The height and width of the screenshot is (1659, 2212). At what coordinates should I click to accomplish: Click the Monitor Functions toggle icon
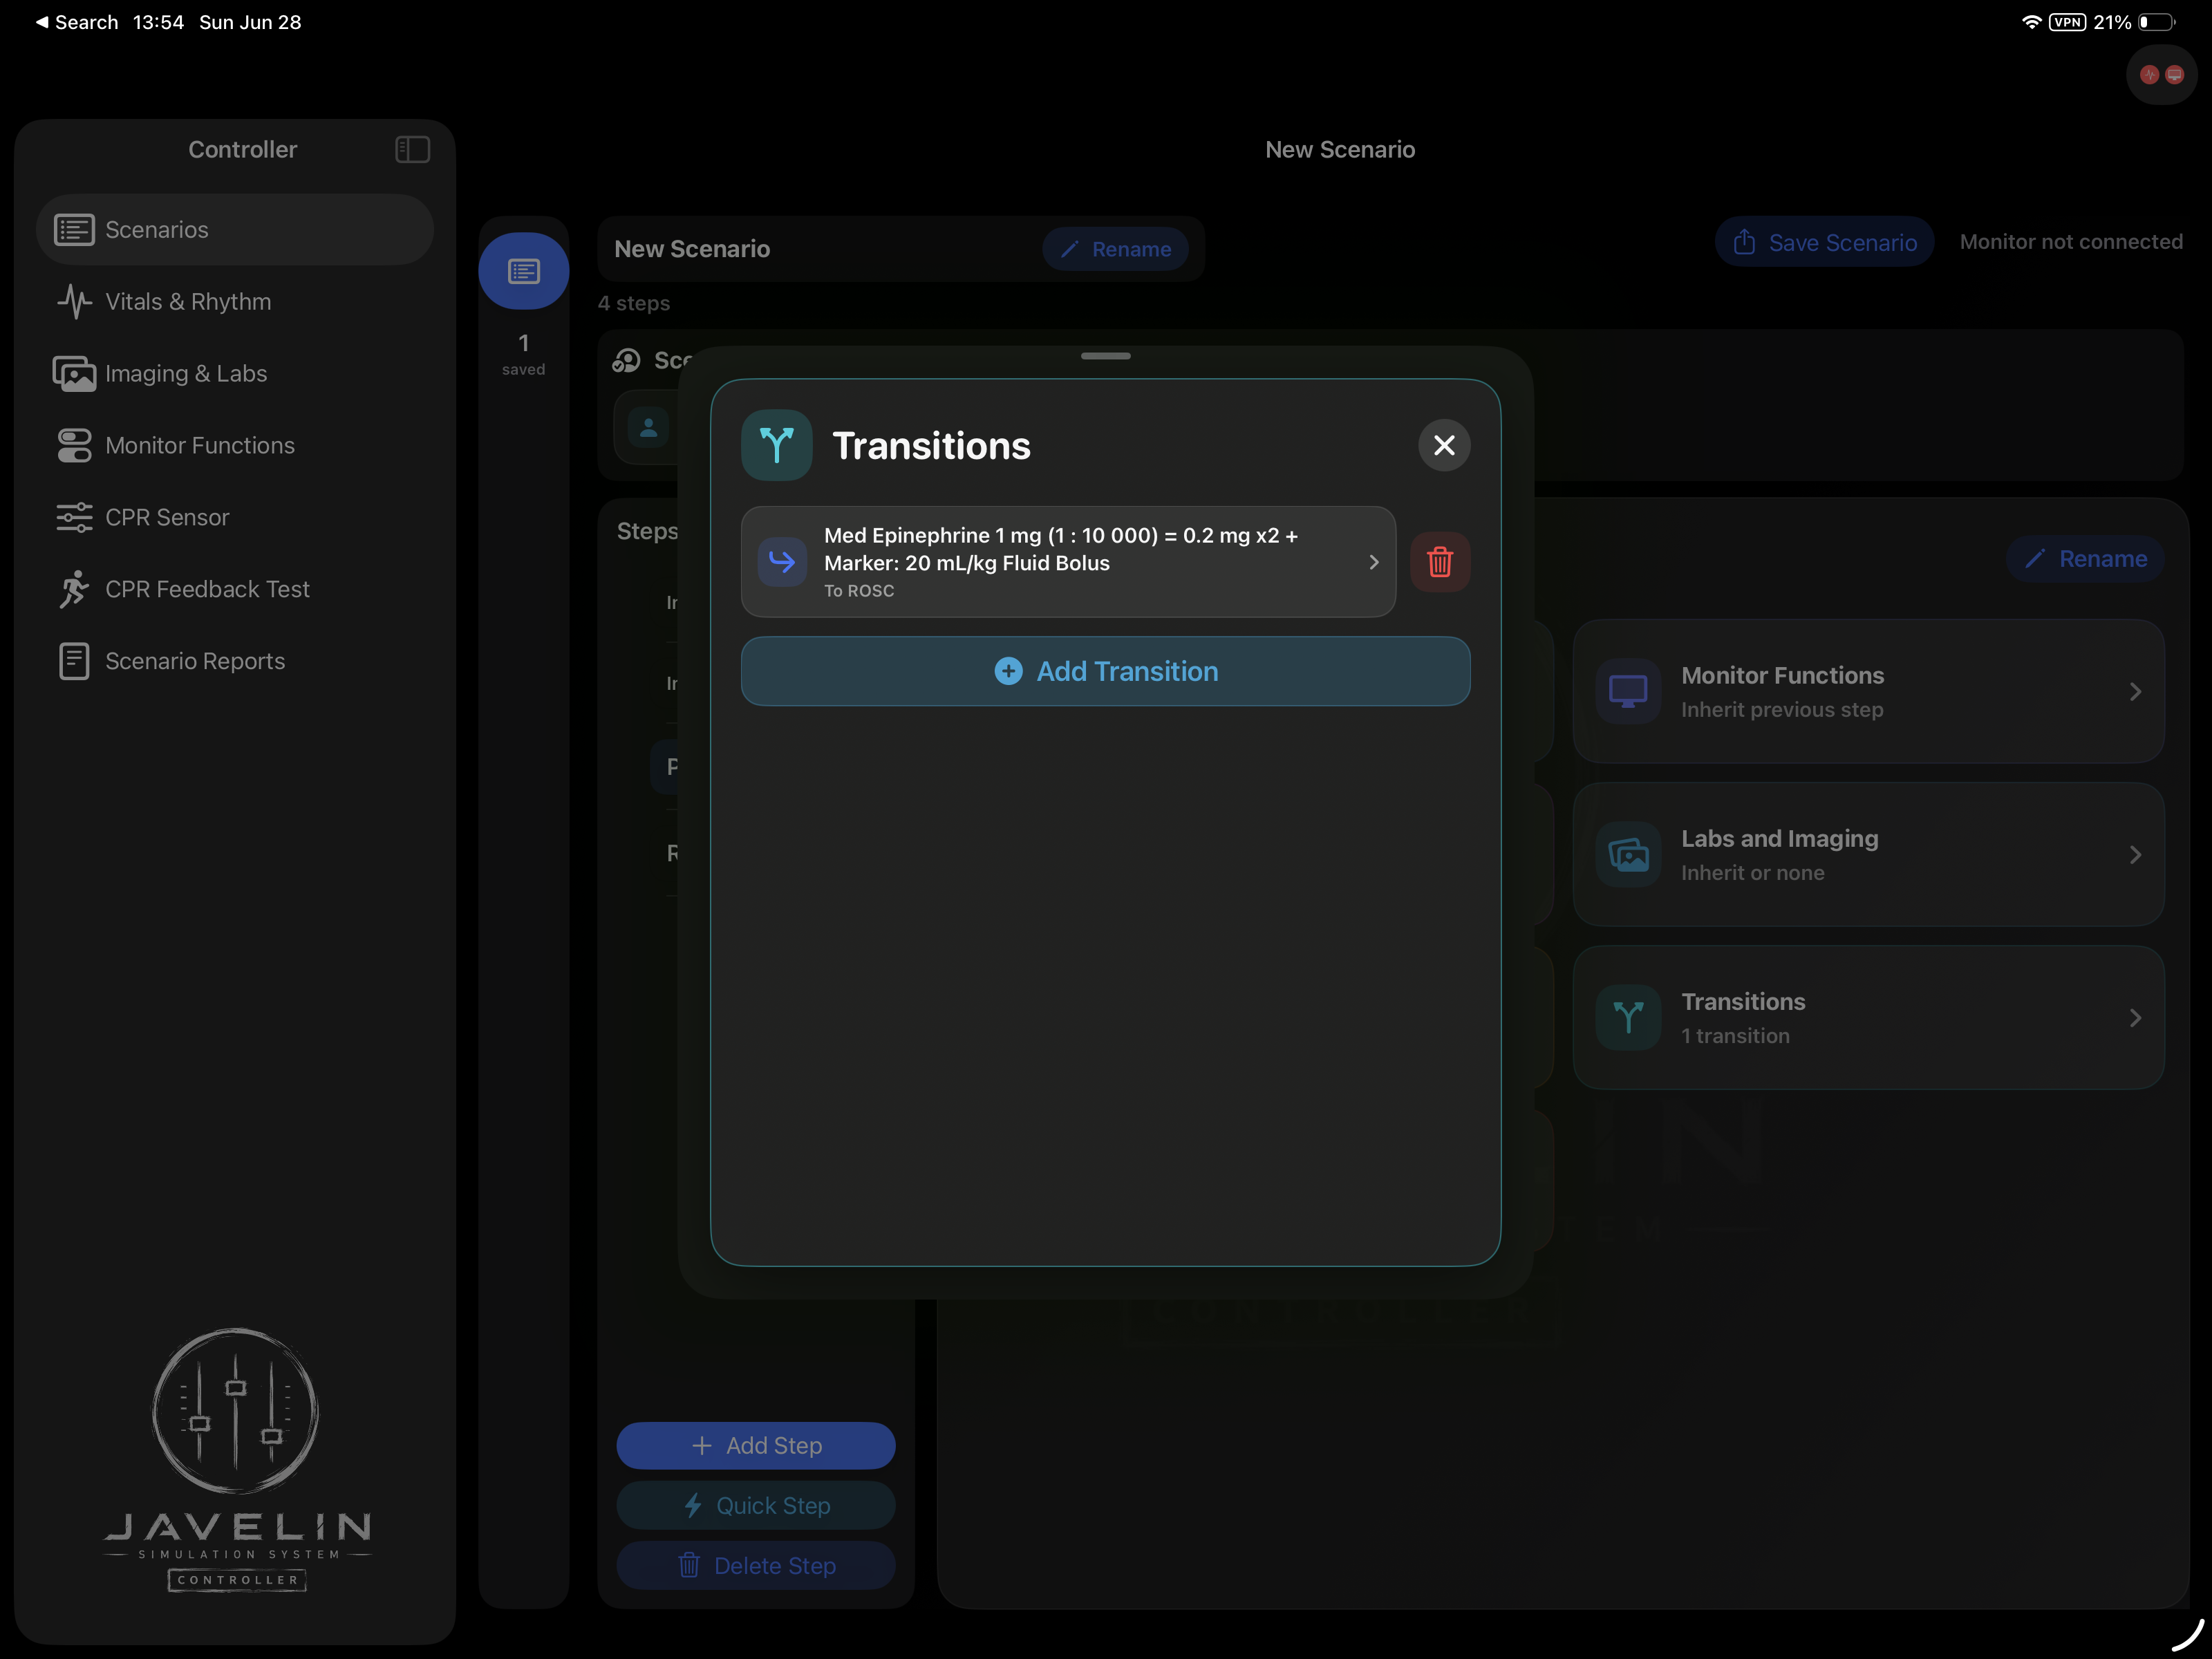(74, 445)
